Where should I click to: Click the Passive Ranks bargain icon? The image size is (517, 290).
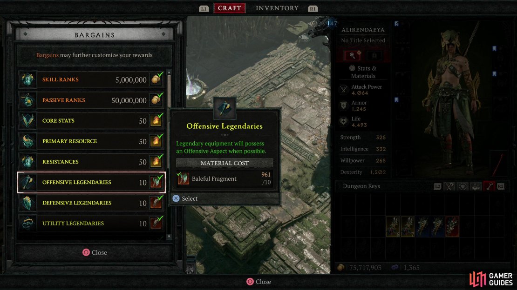27,100
